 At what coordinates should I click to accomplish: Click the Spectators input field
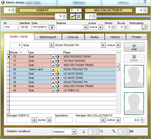(x=64, y=120)
